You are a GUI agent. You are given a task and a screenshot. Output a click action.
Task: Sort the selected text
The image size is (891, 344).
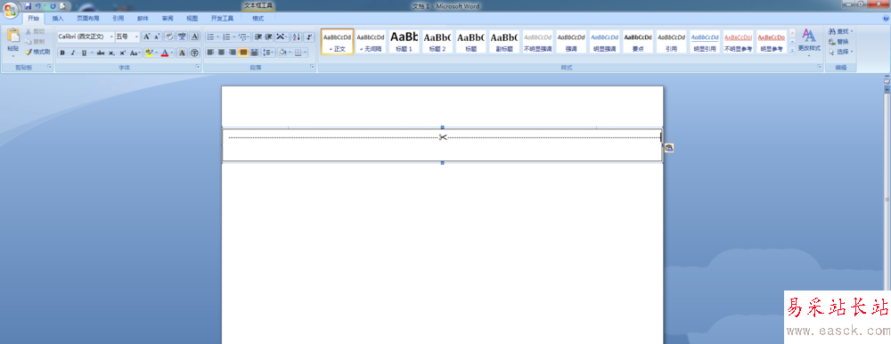(x=296, y=37)
